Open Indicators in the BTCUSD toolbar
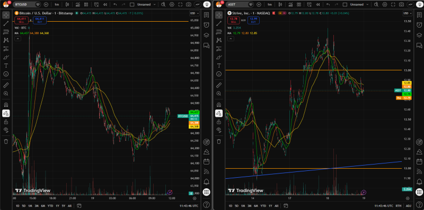 tap(77, 5)
